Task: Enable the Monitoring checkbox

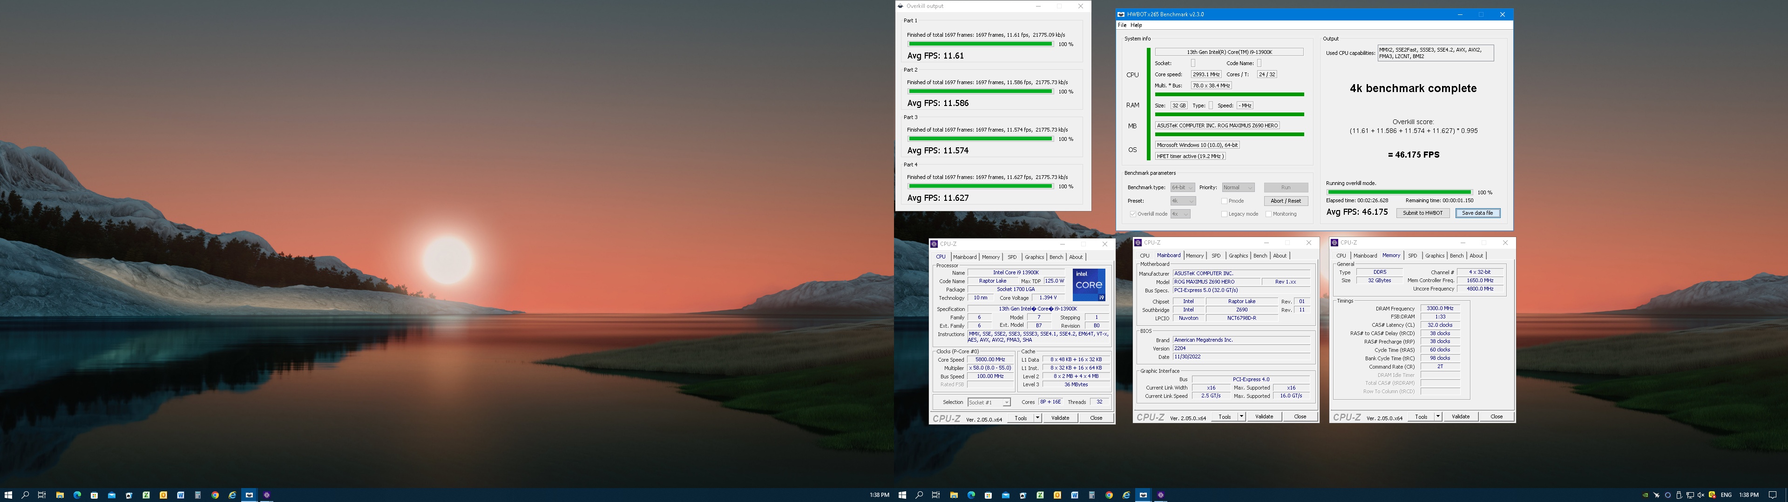Action: [x=1269, y=213]
